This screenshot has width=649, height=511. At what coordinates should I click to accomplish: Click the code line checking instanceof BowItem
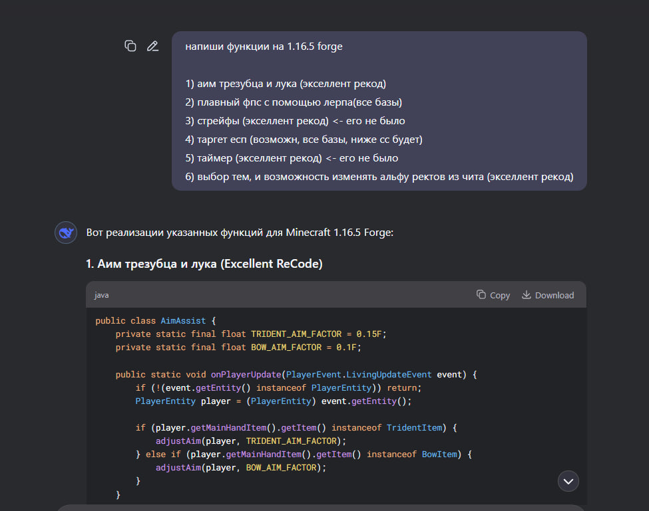[x=304, y=454]
